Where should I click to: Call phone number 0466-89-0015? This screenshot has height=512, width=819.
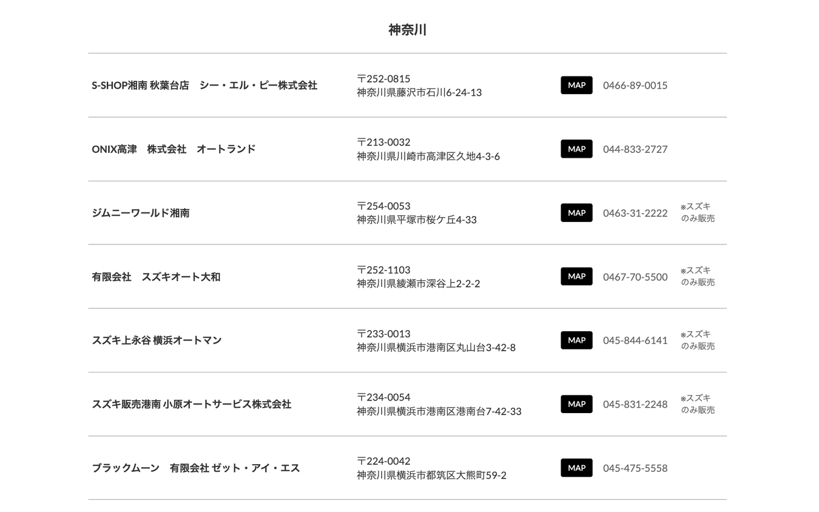(x=635, y=86)
